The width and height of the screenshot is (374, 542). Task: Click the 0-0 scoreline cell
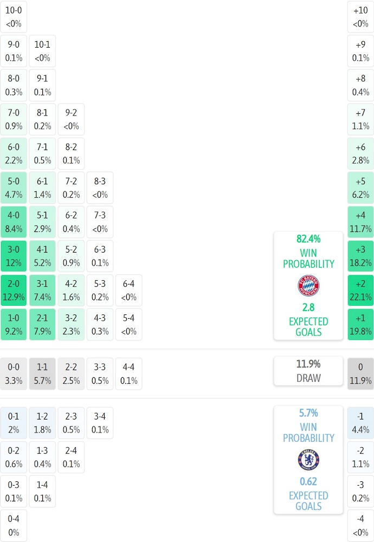pyautogui.click(x=14, y=373)
